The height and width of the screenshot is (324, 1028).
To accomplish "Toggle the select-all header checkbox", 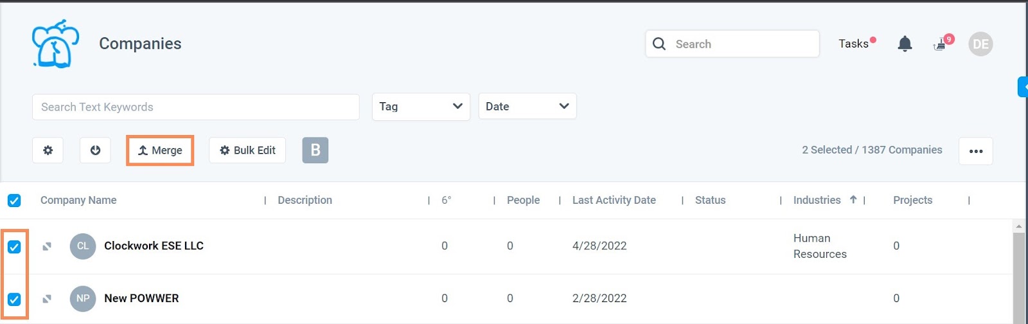I will [x=14, y=201].
